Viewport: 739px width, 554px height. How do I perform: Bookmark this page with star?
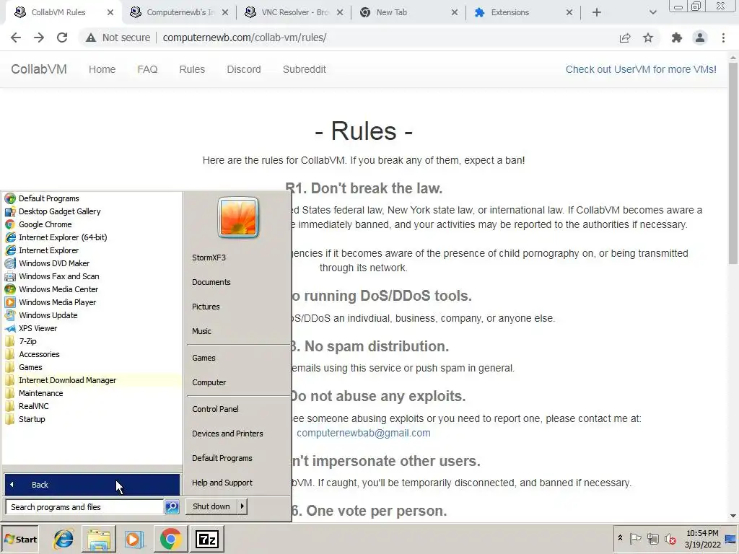pyautogui.click(x=648, y=38)
